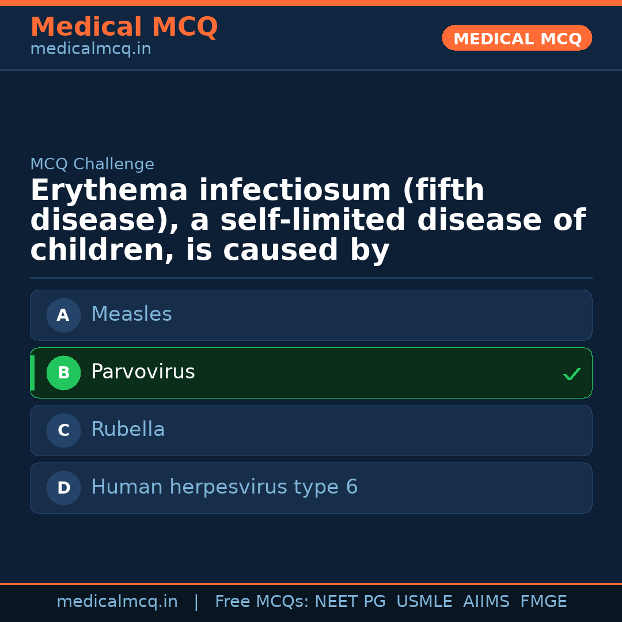The height and width of the screenshot is (622, 622).
Task: Click the orange MEDICAL MCQ badge
Action: (x=517, y=38)
